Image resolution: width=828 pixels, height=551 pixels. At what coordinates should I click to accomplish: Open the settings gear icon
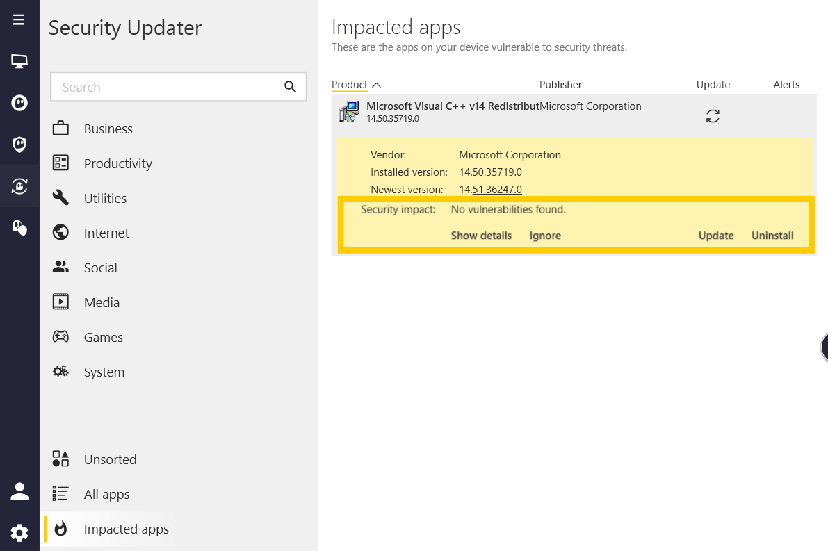[19, 533]
